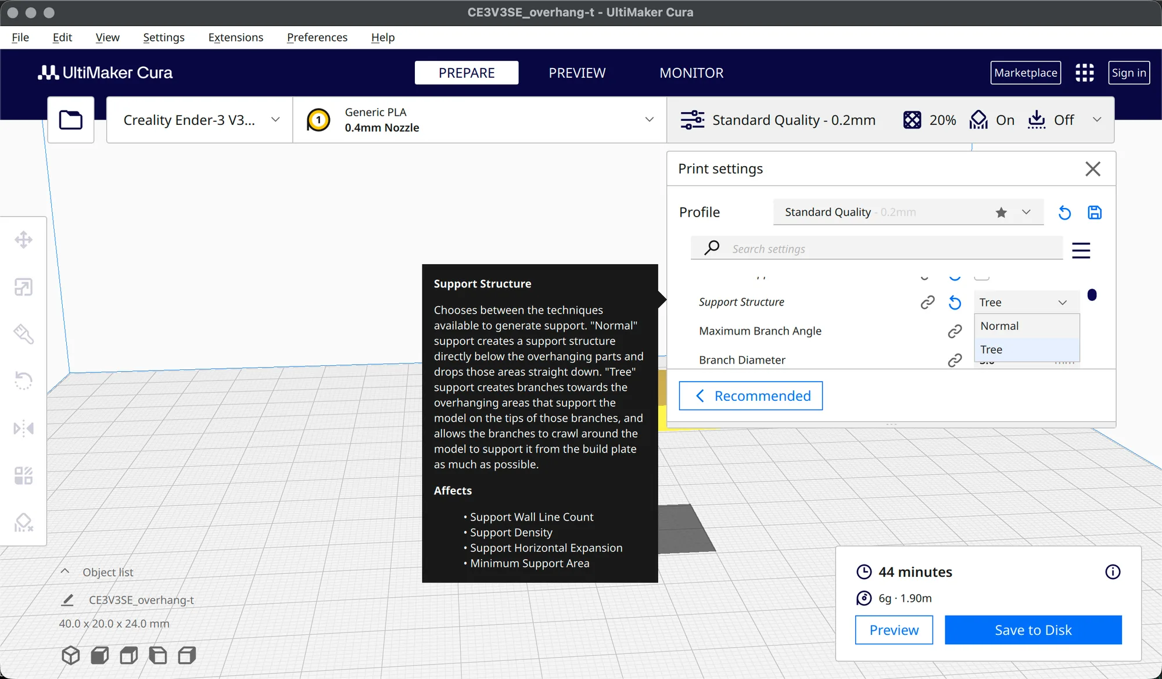Switch to the PREVIEW stage tab
1162x679 pixels.
click(x=577, y=73)
